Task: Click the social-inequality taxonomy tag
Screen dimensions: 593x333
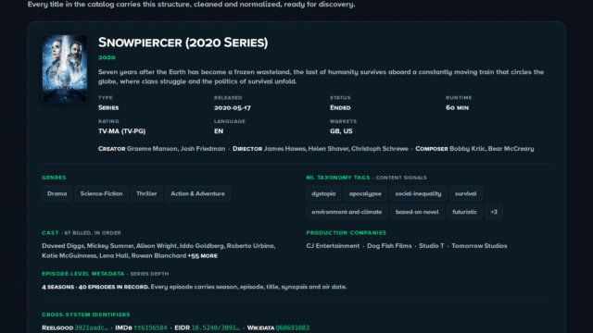Action: click(418, 193)
